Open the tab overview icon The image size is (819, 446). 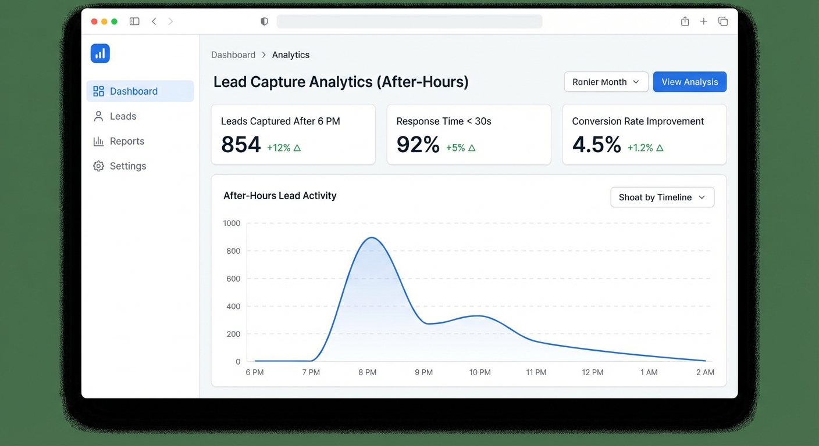[723, 21]
